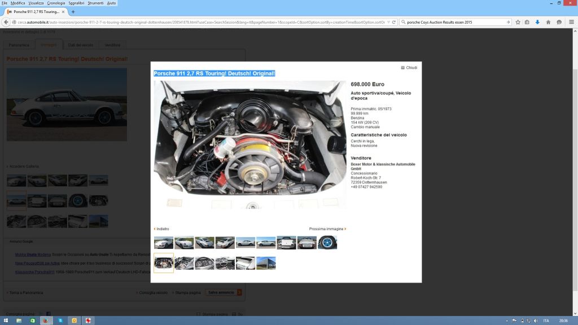Bookmark this page with the star icon

(x=518, y=22)
